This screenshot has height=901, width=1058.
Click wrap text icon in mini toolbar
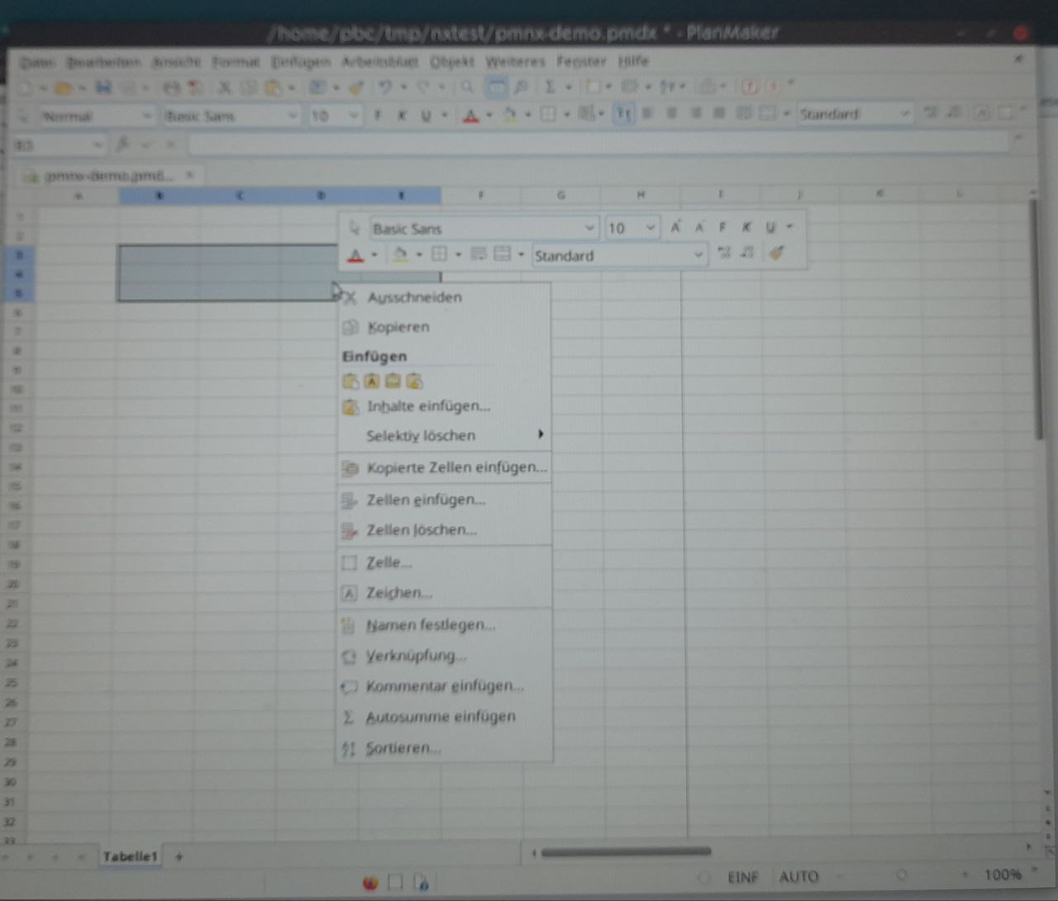(x=478, y=254)
